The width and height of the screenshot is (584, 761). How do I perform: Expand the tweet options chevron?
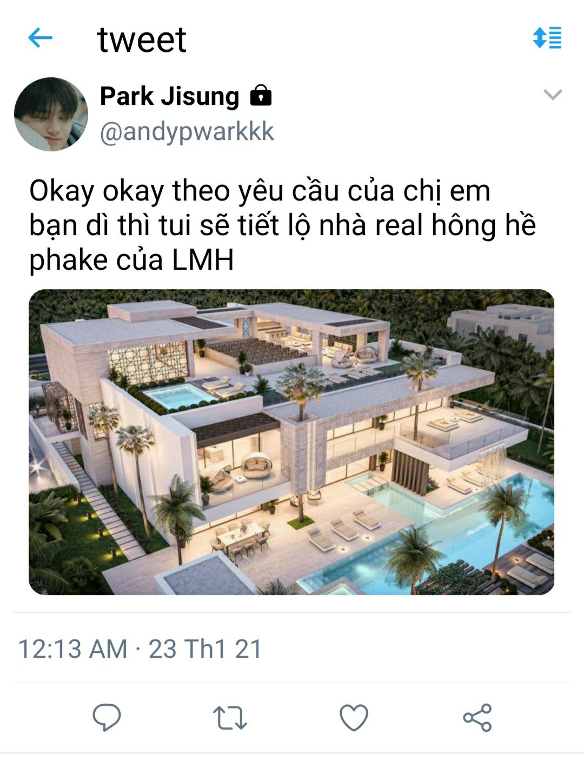[x=553, y=95]
